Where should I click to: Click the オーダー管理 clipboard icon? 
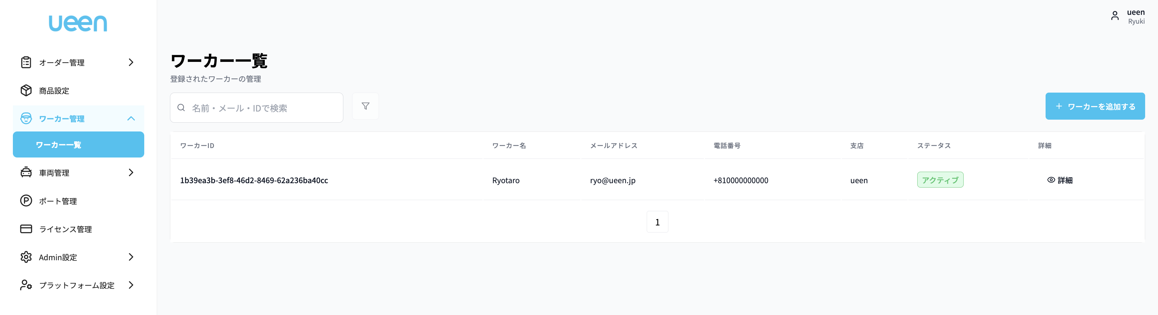pos(26,63)
